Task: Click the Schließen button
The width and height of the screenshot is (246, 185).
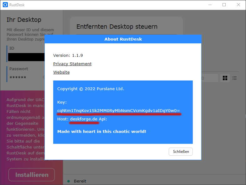Action: click(x=181, y=152)
